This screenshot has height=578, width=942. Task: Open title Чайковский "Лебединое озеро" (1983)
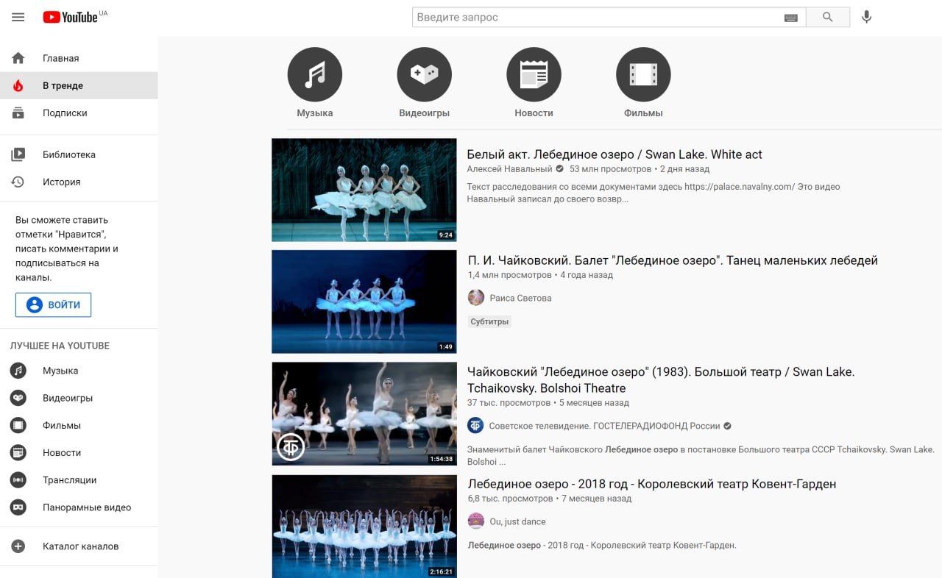[x=661, y=380]
